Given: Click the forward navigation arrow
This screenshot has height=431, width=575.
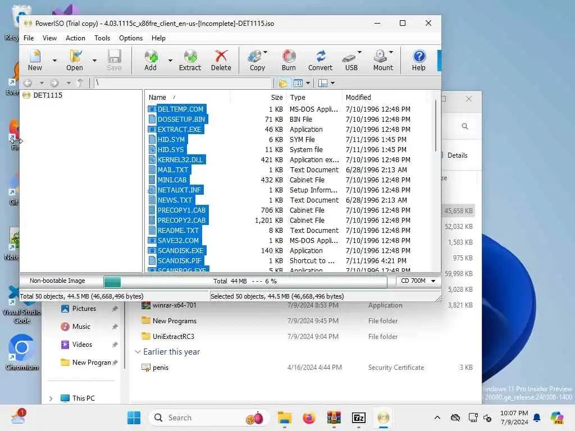Looking at the screenshot, I should 54,83.
